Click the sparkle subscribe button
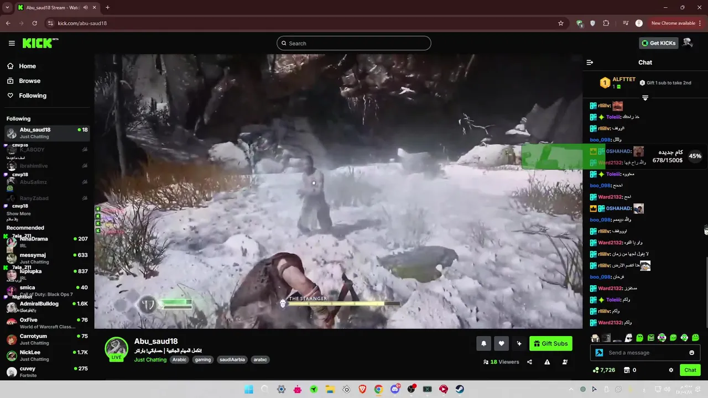The image size is (708, 398). tap(519, 343)
